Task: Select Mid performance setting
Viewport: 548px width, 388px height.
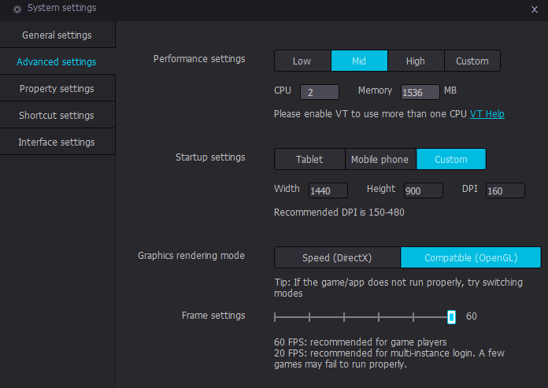Action: (x=359, y=61)
